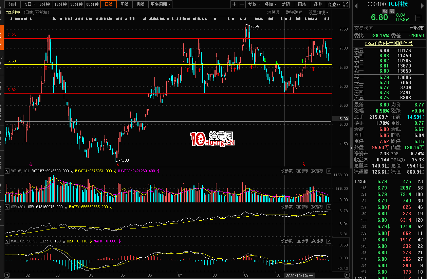The image size is (427, 279).
Task: Click 换指标 in VOL panel
Action: pyautogui.click(x=317, y=171)
